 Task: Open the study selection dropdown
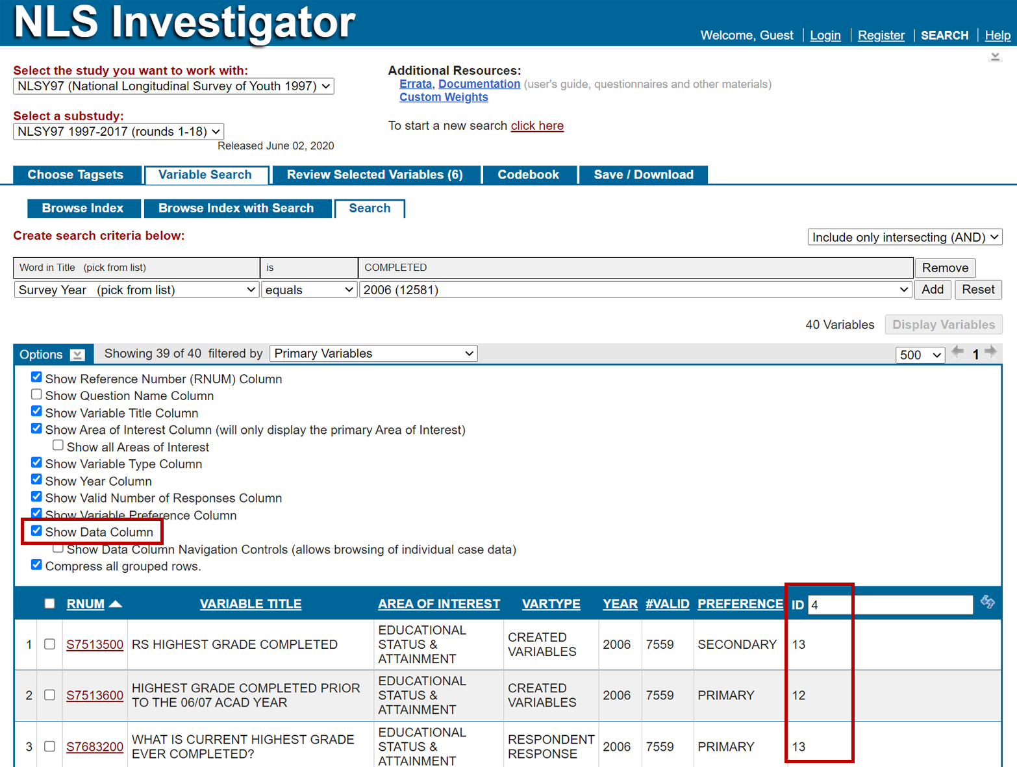point(173,86)
